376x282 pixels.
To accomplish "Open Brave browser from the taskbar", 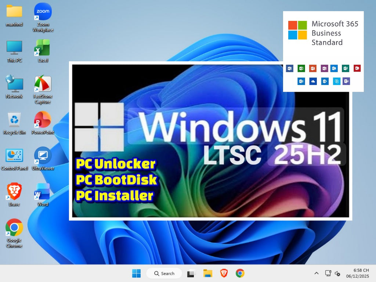I will click(x=224, y=273).
